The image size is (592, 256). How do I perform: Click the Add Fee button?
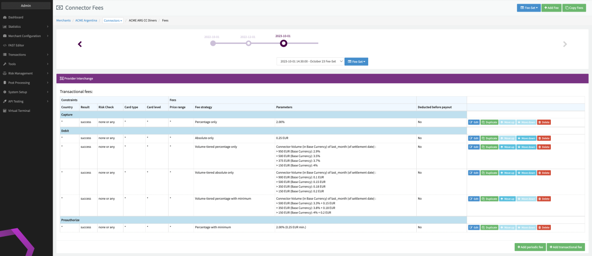coord(551,8)
